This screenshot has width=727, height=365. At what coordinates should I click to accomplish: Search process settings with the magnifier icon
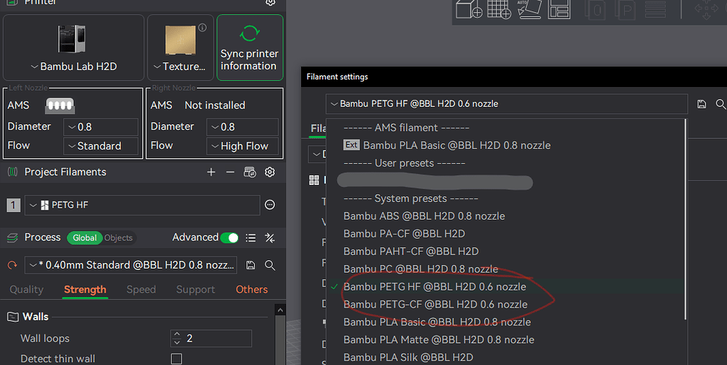pyautogui.click(x=270, y=265)
